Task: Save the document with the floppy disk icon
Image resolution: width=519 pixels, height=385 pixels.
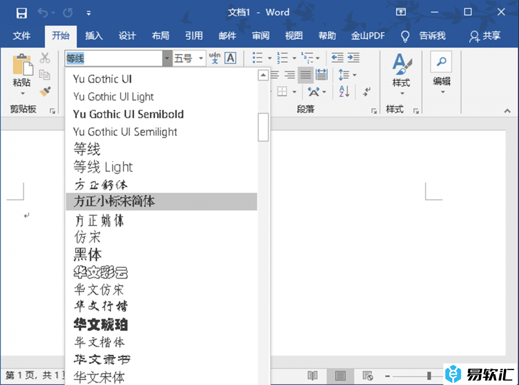Action: (22, 13)
